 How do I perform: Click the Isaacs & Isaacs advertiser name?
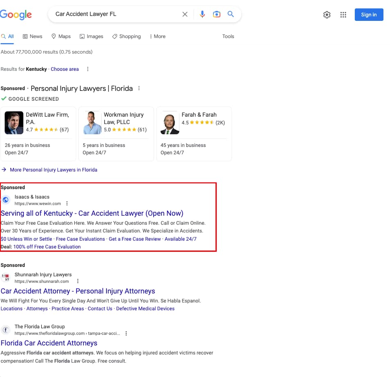(32, 197)
